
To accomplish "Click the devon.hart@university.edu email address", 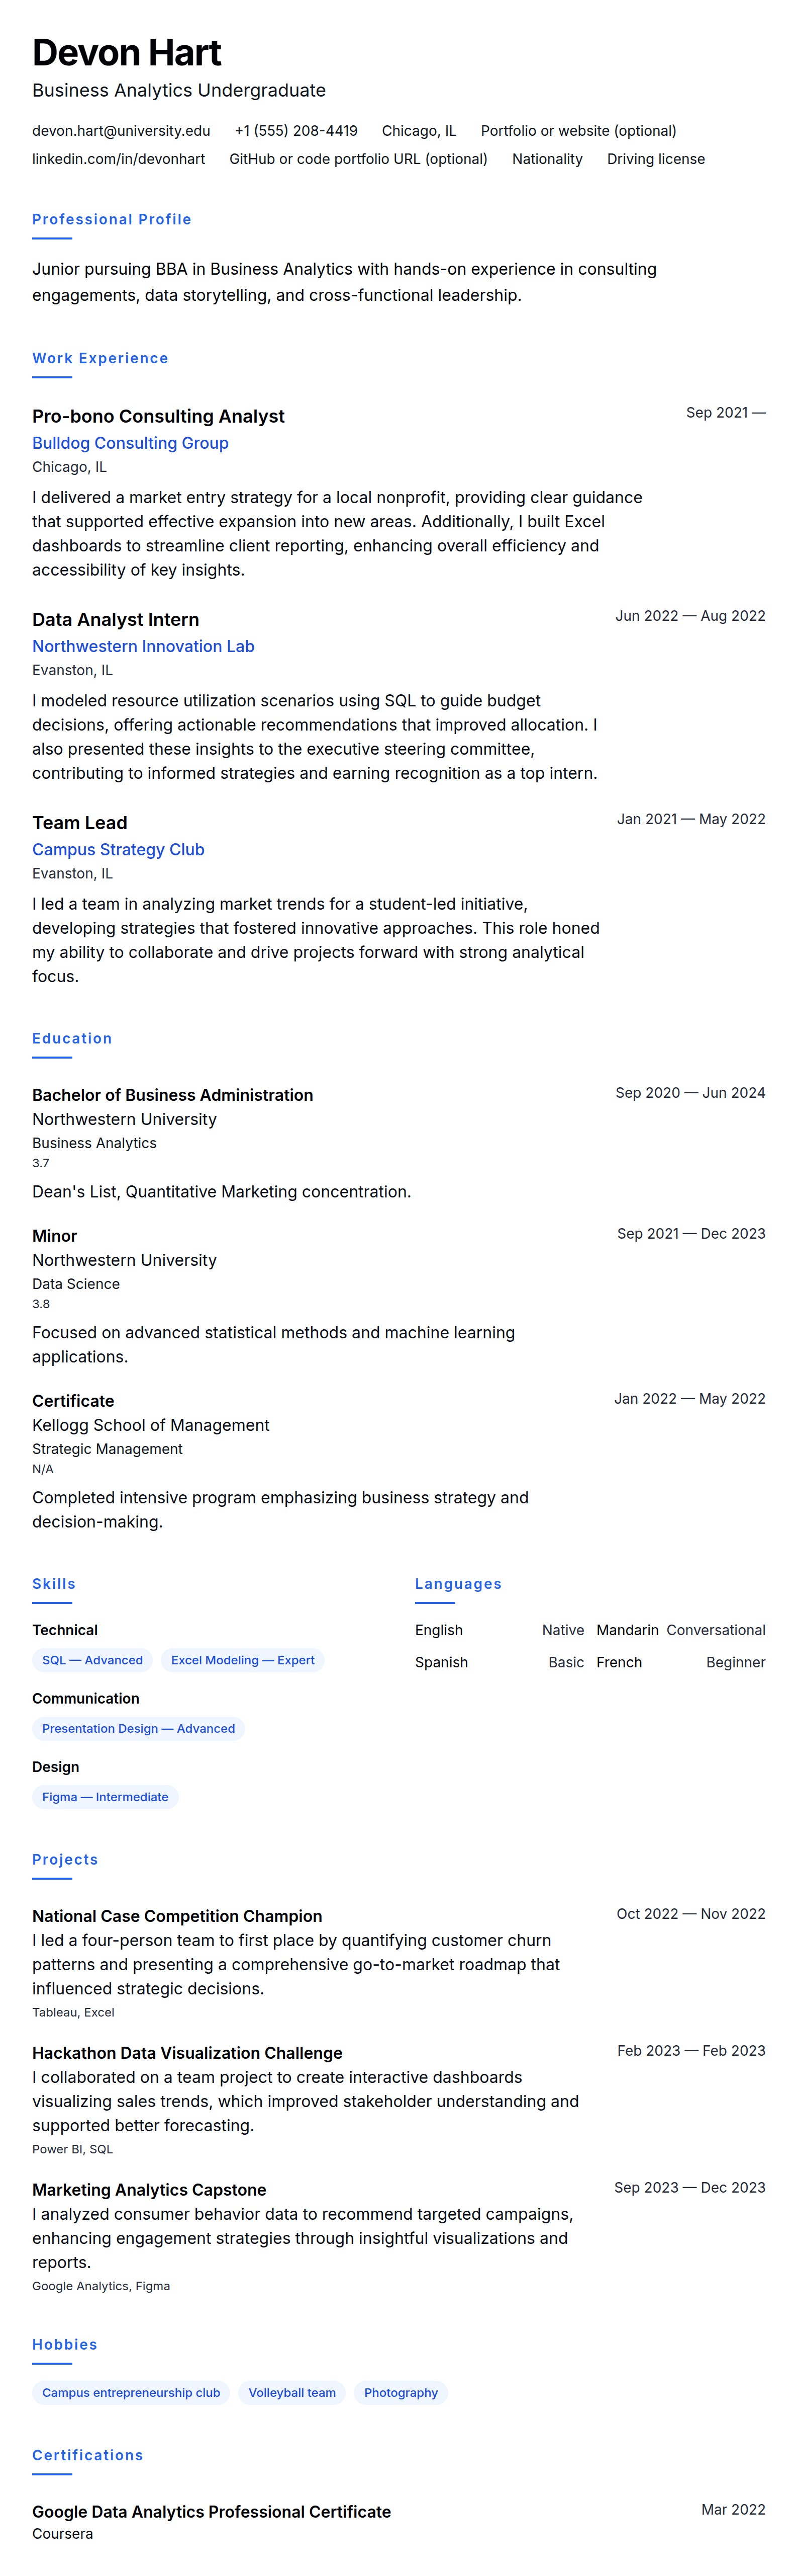I will 121,131.
